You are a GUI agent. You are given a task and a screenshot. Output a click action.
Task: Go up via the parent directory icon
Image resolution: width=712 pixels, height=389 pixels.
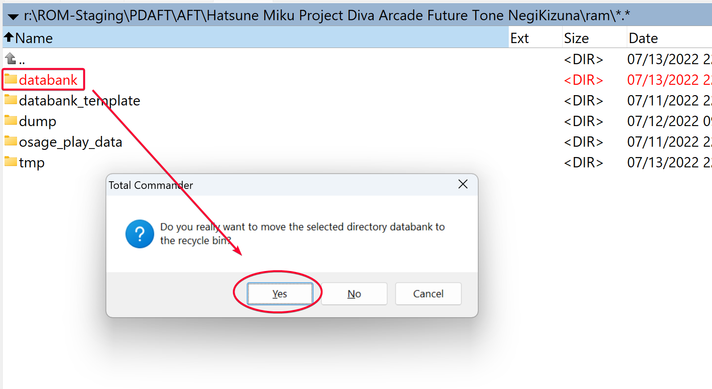10,58
